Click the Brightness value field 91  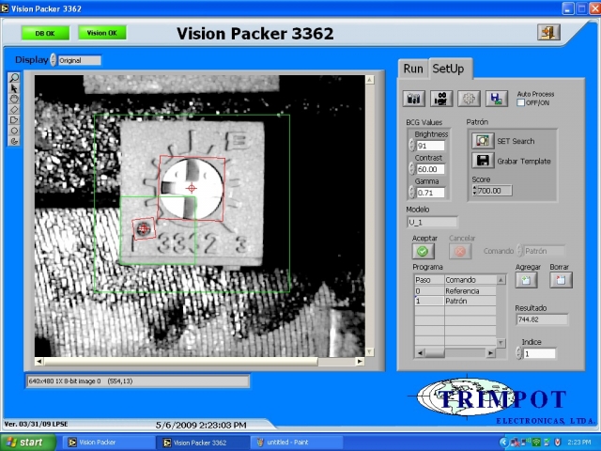430,146
